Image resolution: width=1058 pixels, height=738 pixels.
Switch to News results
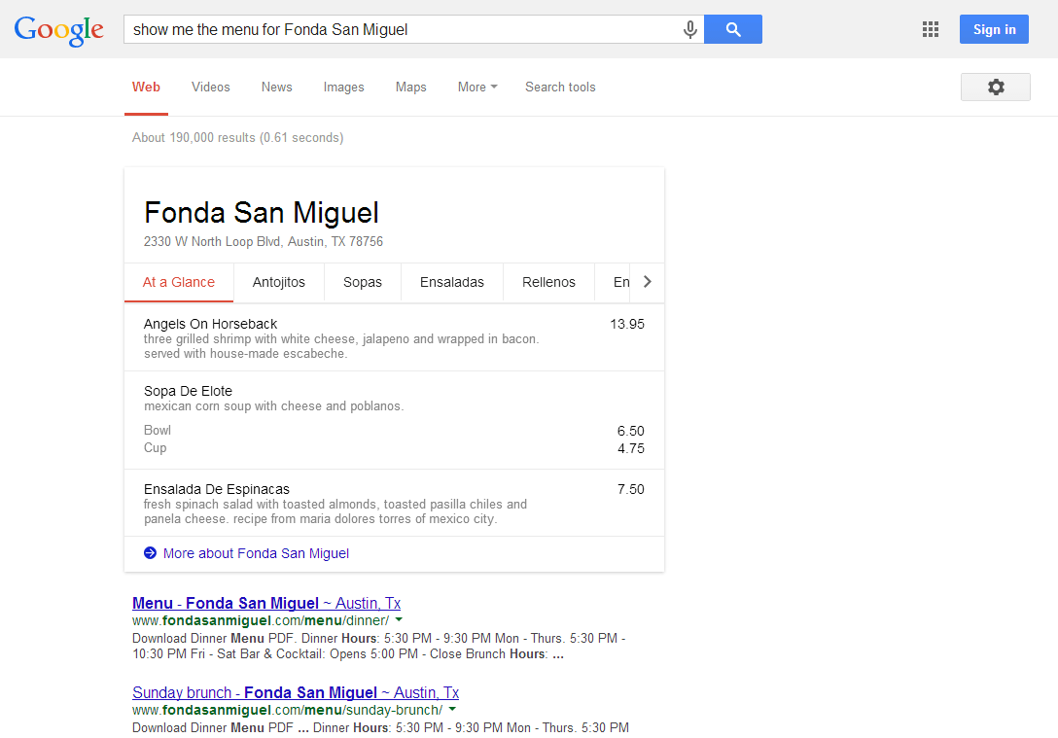click(x=276, y=87)
